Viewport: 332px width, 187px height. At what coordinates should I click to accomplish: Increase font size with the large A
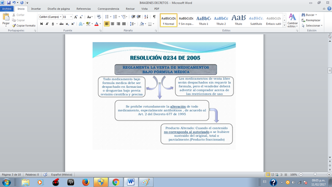click(x=76, y=17)
